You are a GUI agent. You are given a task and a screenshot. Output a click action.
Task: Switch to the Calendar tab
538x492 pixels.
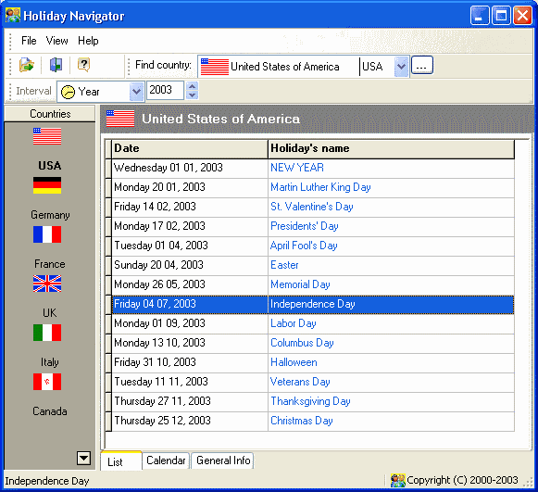pyautogui.click(x=166, y=460)
